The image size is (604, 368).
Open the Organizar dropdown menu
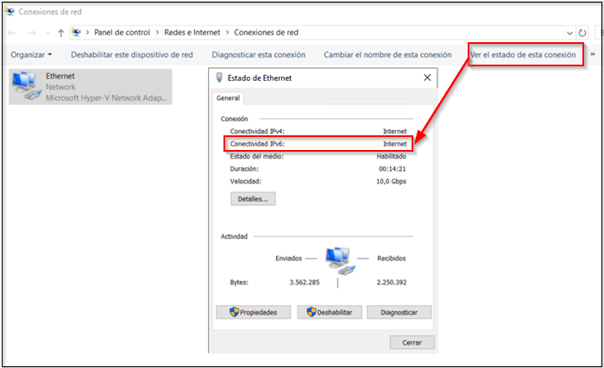point(31,54)
